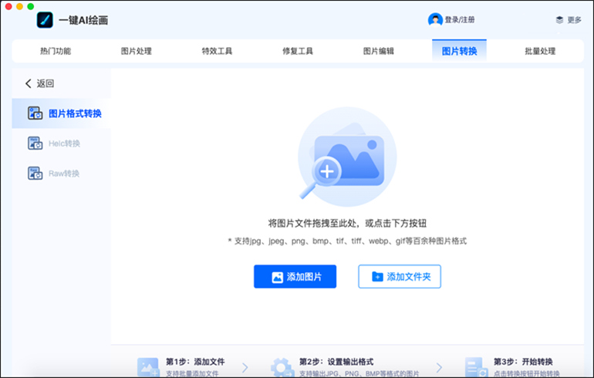The image size is (594, 378).
Task: Click the green fullscreen window button
Action: point(31,6)
